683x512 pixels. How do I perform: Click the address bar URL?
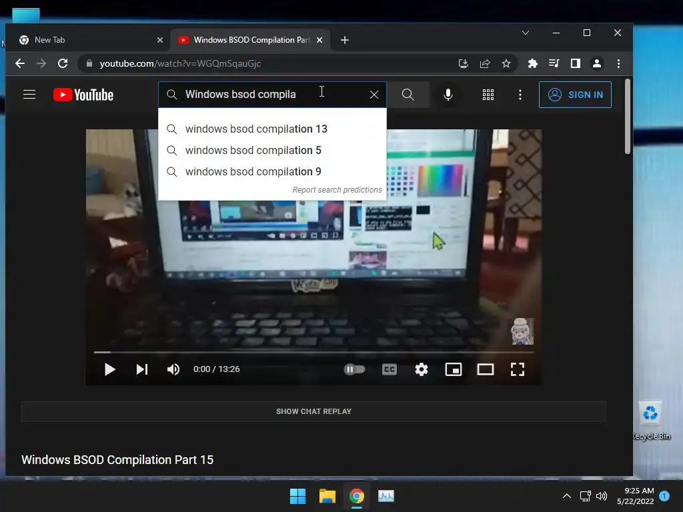pos(180,63)
